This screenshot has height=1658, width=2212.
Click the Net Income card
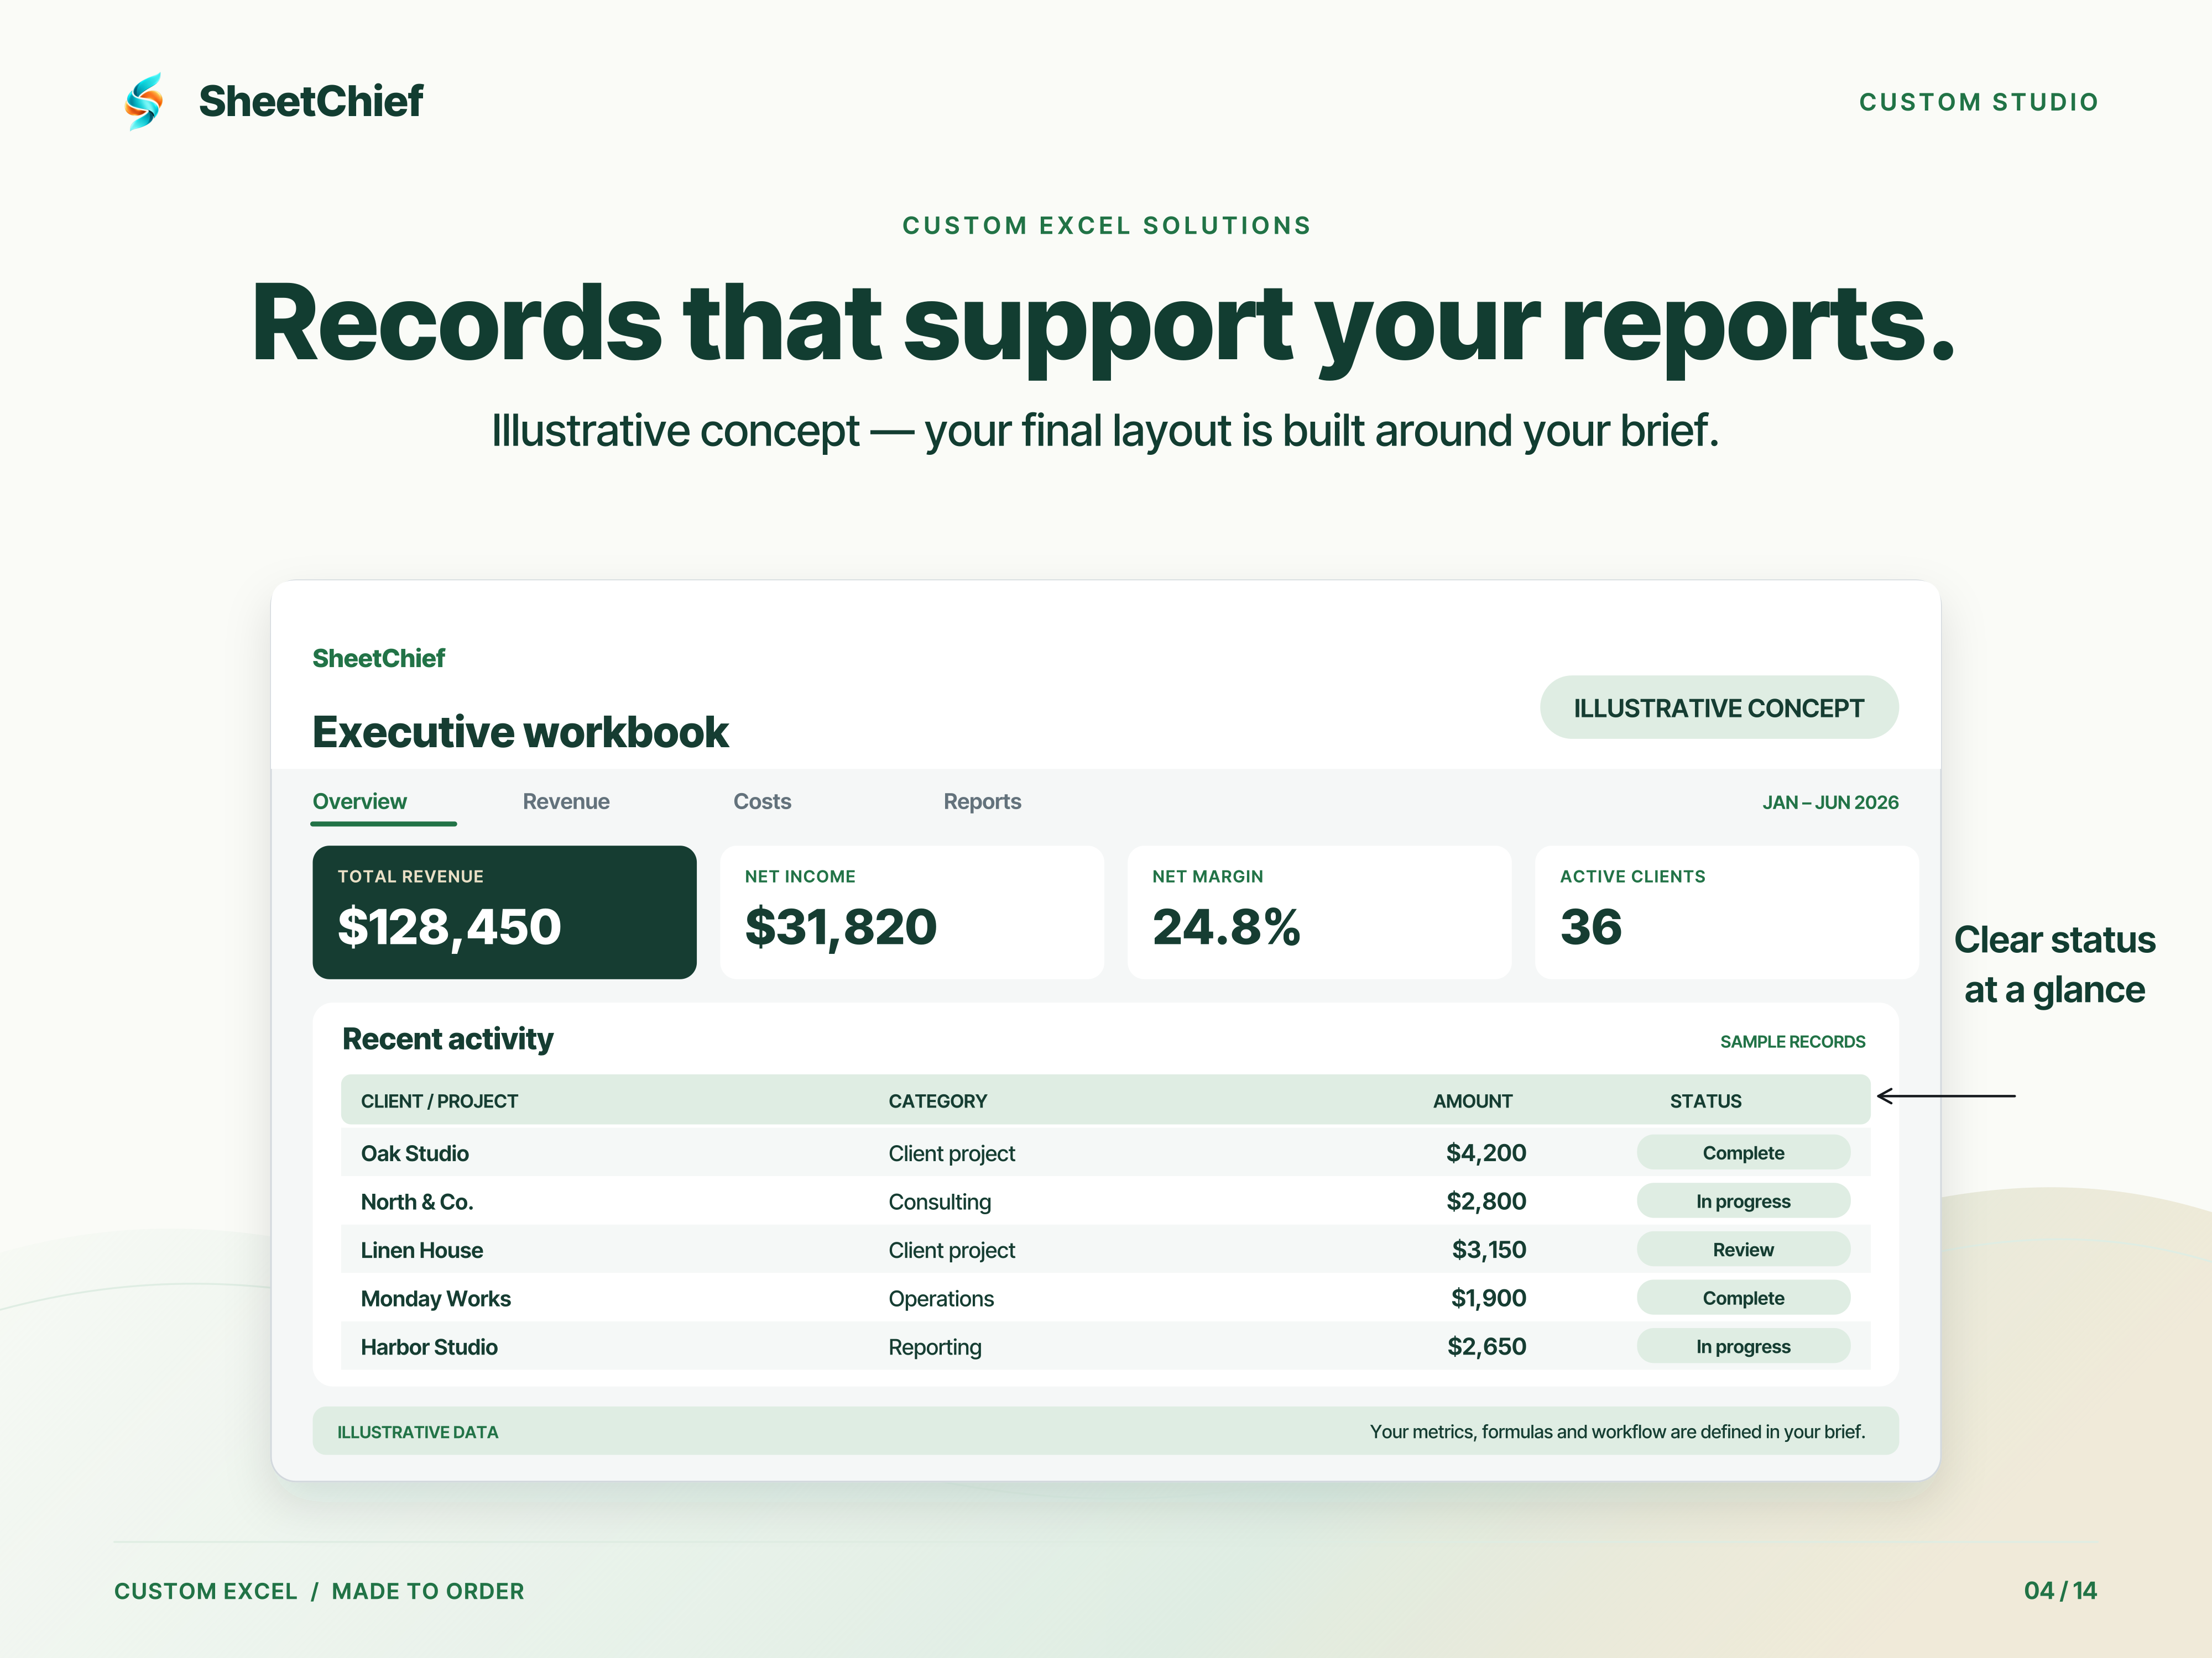tap(911, 912)
